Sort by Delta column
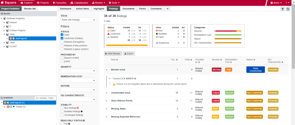295x125 pixels. (x=191, y=60)
